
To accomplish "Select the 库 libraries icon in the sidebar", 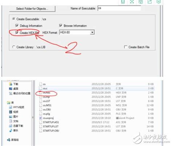I will [9, 103].
